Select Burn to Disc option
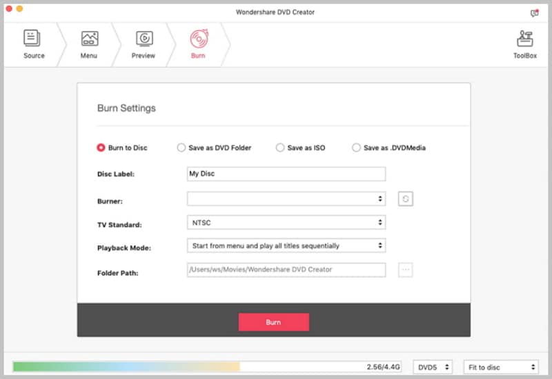Screen dimensions: 552x379 [122, 147]
